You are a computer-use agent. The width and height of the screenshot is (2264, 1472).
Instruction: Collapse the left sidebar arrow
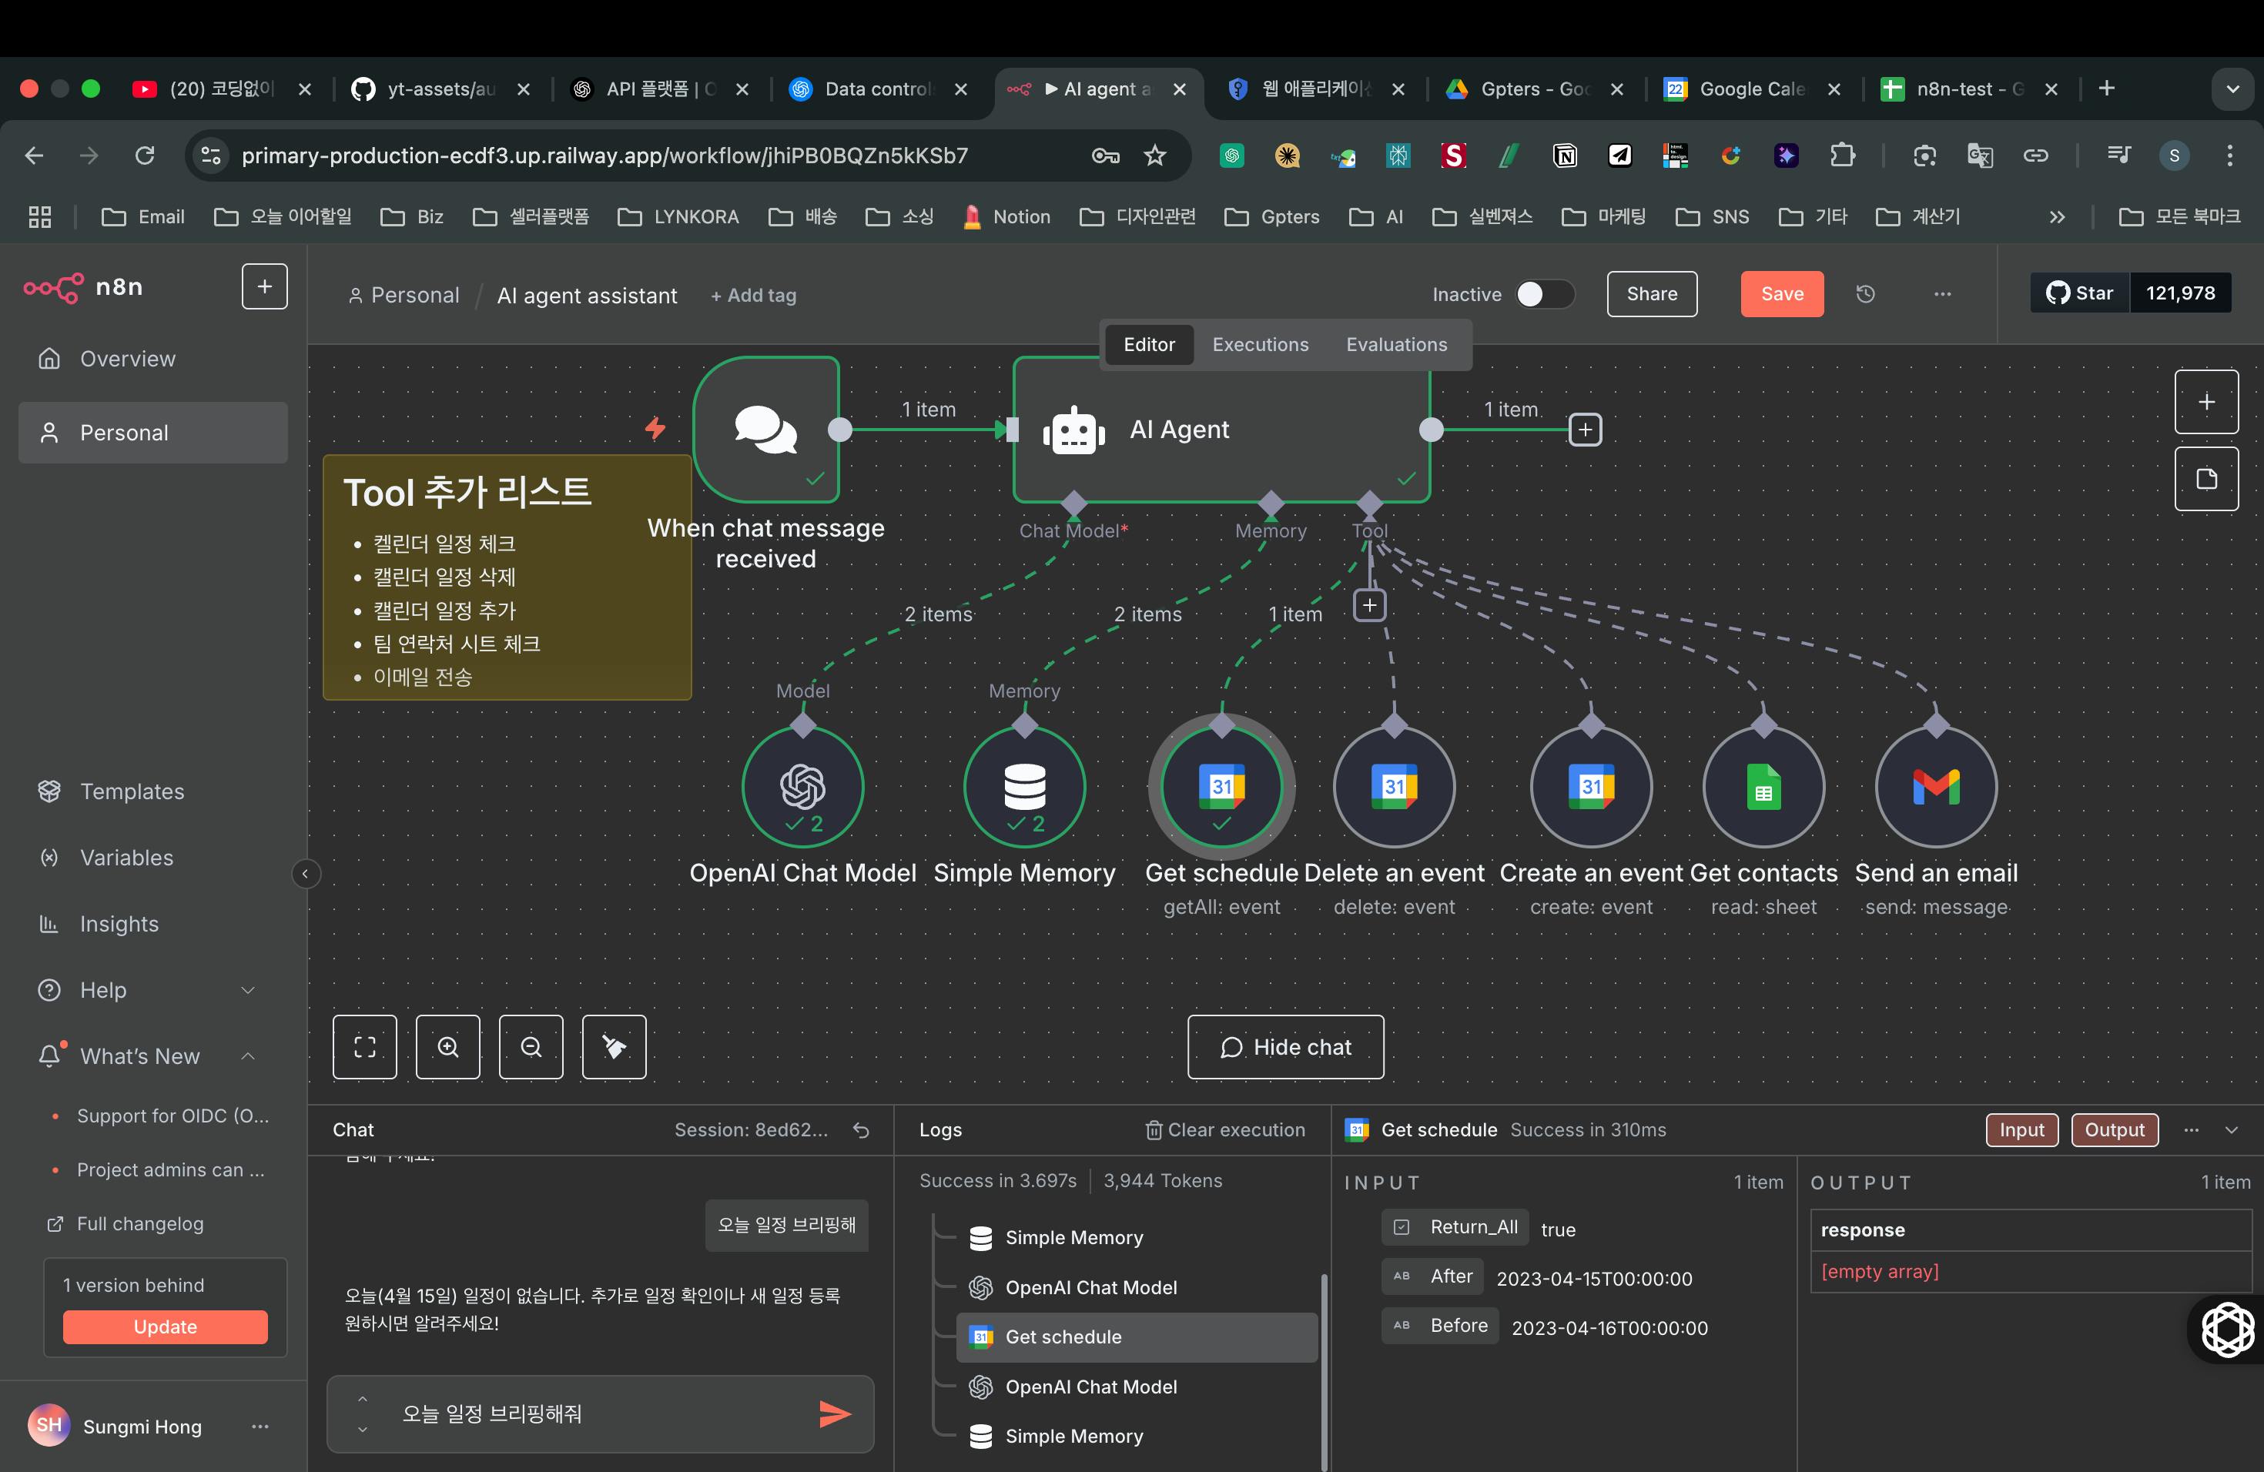[x=306, y=873]
